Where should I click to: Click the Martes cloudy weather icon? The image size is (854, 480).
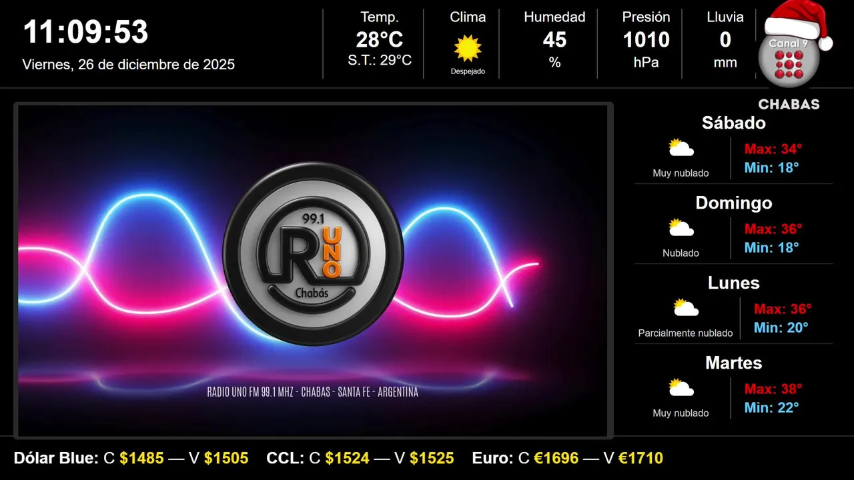(681, 388)
